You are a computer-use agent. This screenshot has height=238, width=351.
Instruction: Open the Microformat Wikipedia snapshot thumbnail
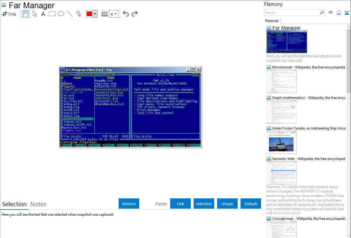click(281, 81)
